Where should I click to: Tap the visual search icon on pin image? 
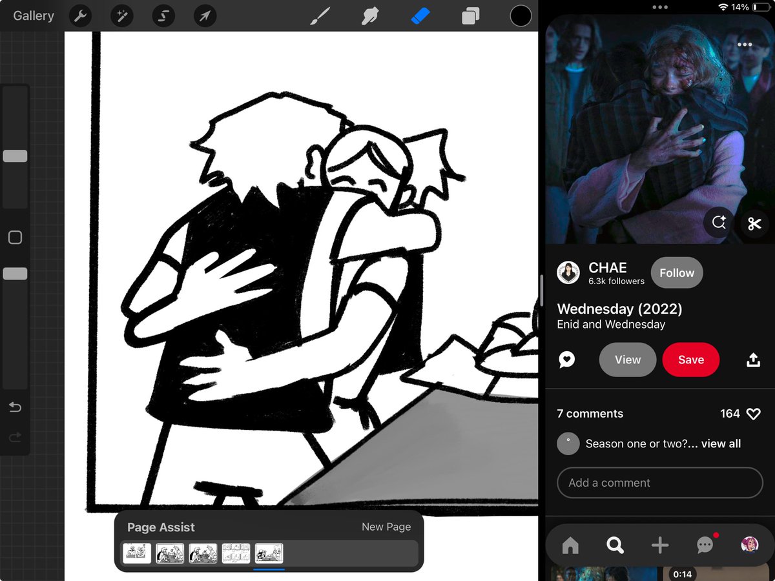(x=719, y=223)
